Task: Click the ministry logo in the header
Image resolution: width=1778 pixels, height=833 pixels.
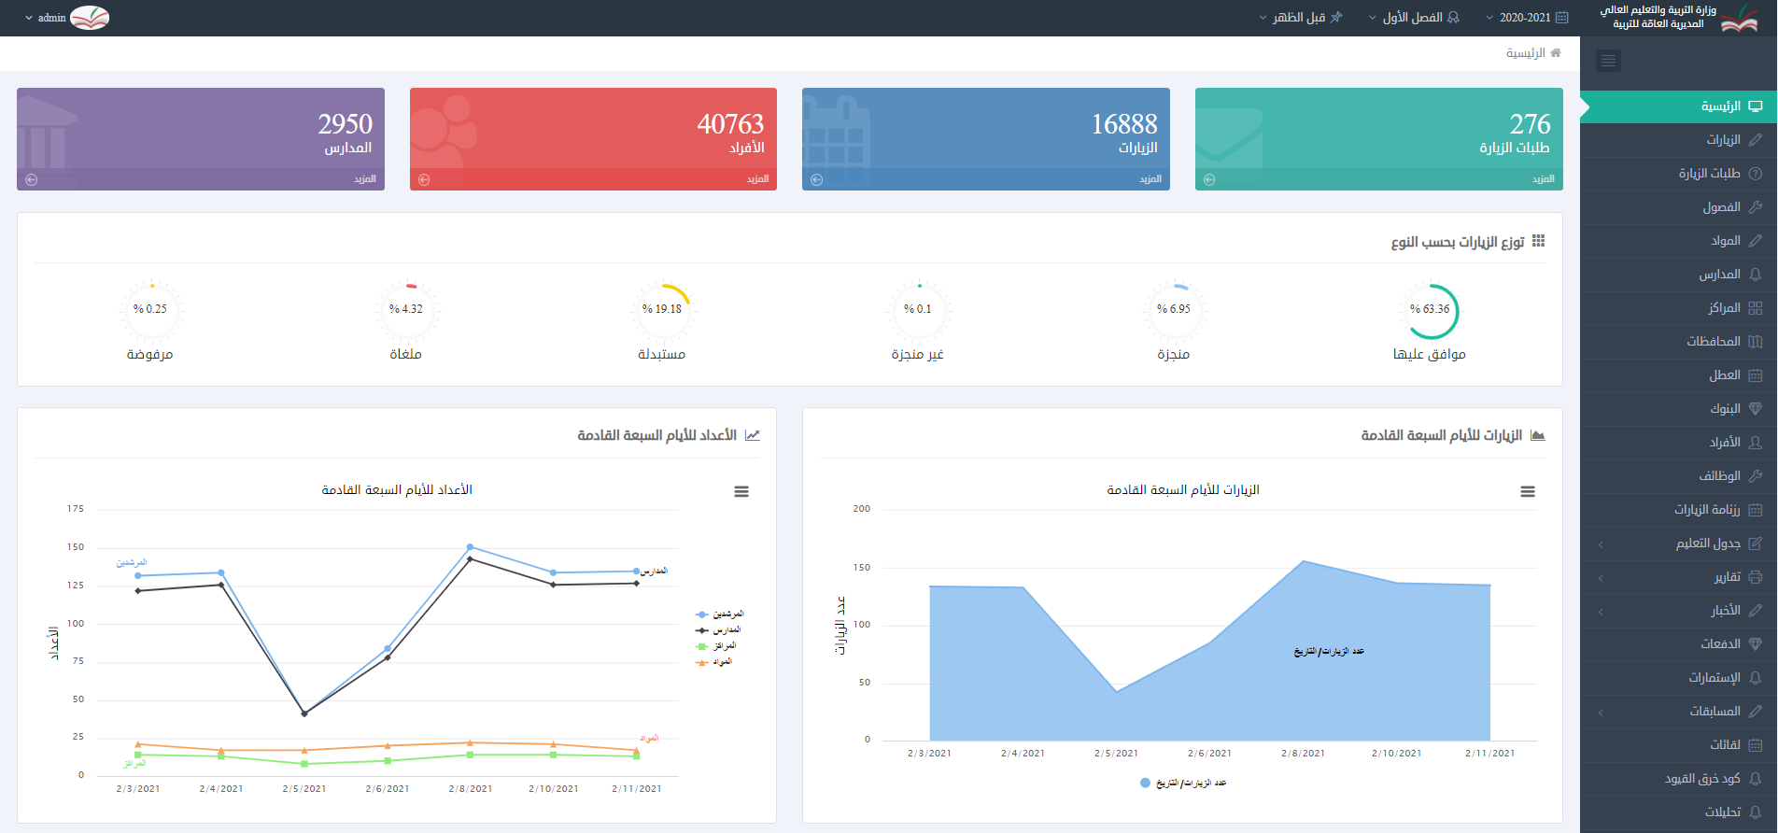Action: (1739, 18)
